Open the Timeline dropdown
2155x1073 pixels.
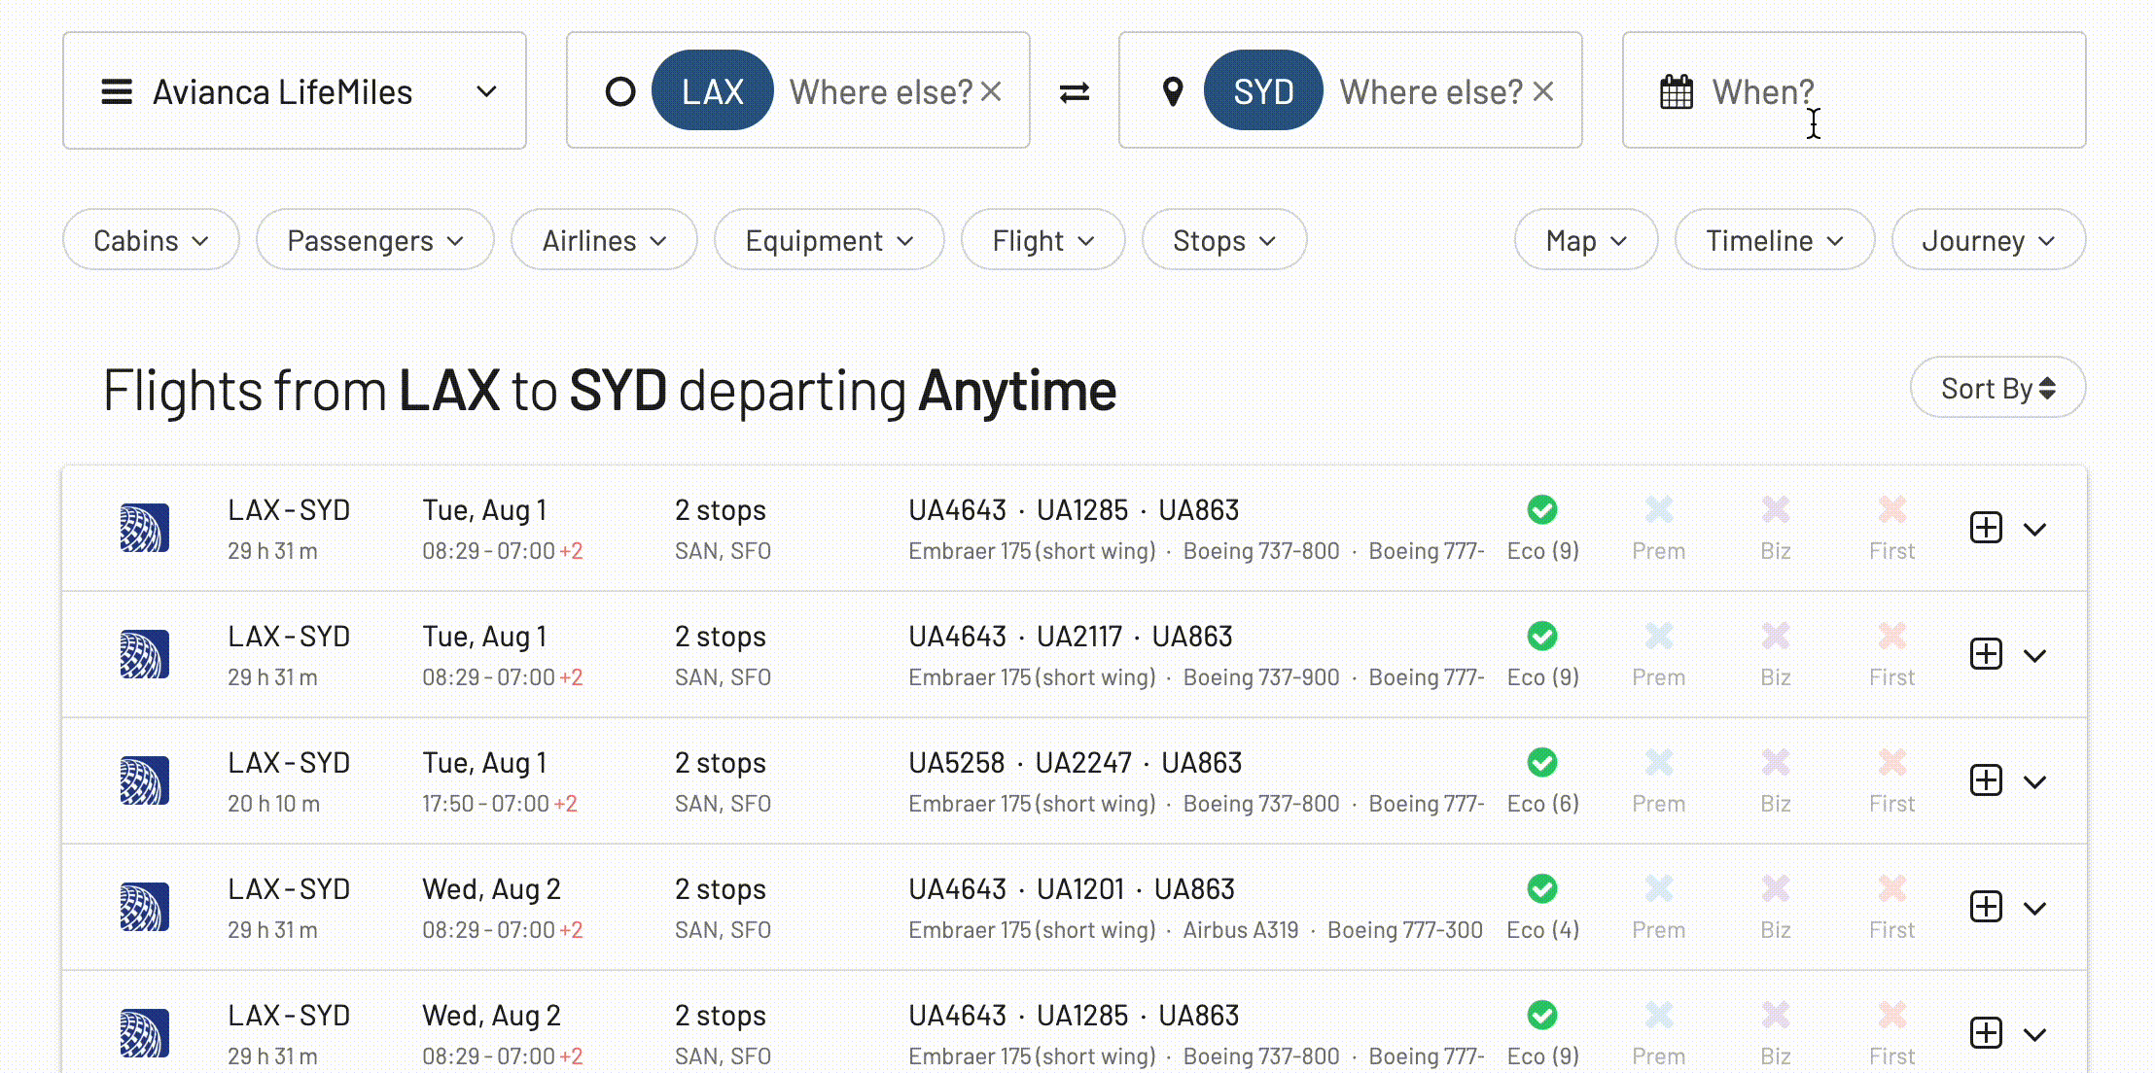pyautogui.click(x=1774, y=240)
